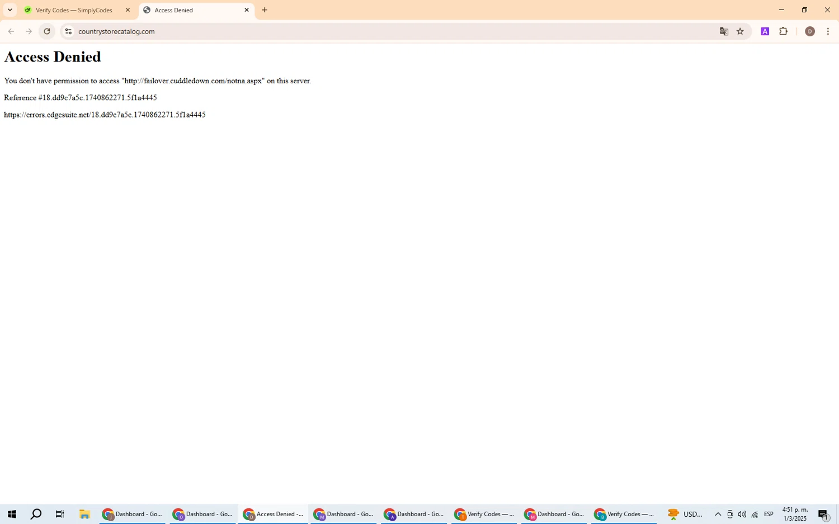Image resolution: width=839 pixels, height=524 pixels.
Task: Click the failover.cuddledown.com permission message
Action: click(x=157, y=81)
